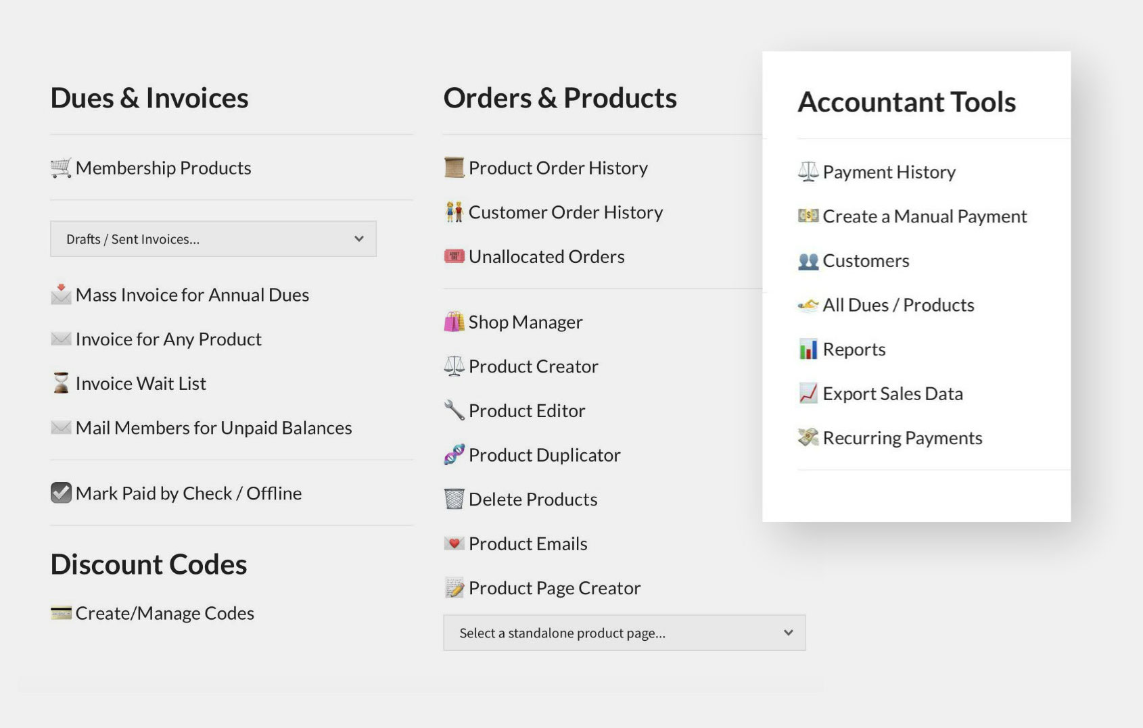The width and height of the screenshot is (1143, 728).
Task: Click the DNA icon for Product Duplicator
Action: click(454, 455)
